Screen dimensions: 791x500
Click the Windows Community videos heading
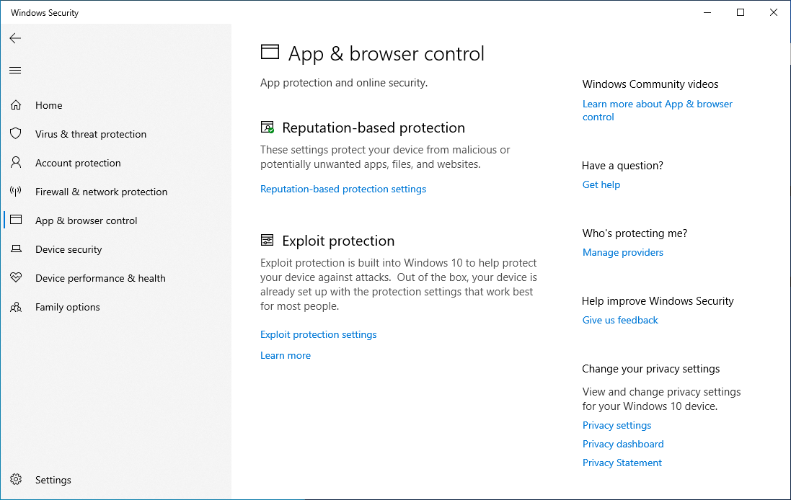[650, 84]
